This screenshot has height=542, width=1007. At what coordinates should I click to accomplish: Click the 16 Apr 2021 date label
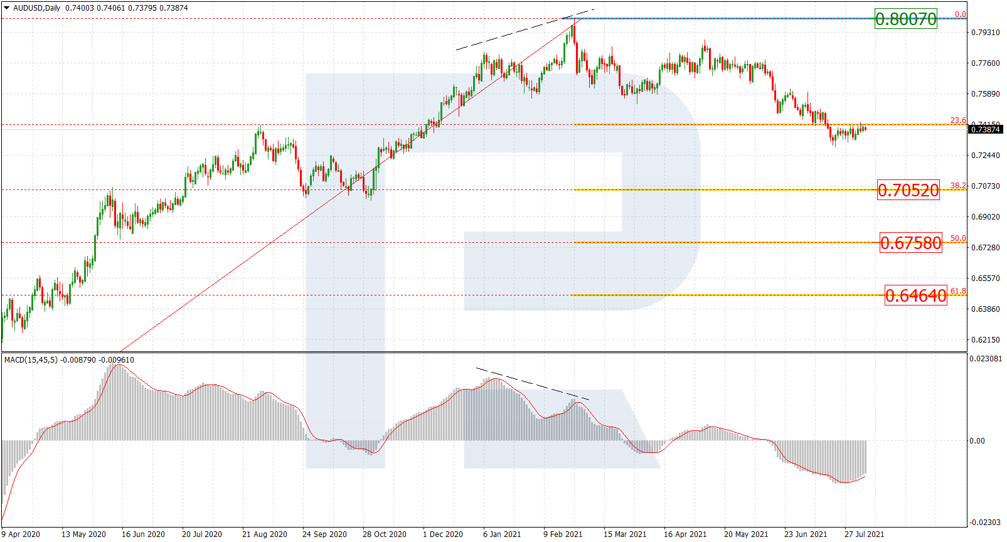click(685, 534)
